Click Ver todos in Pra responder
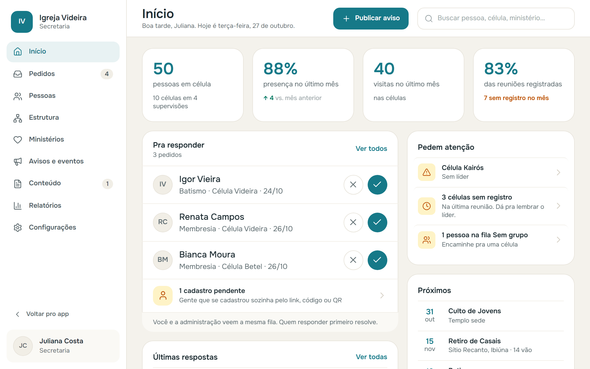The image size is (590, 369). coord(371,148)
